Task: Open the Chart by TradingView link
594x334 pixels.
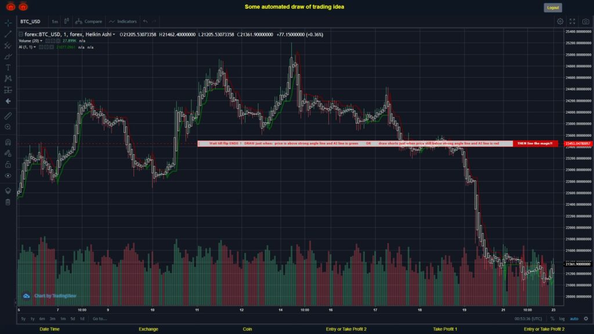Action: 50,296
